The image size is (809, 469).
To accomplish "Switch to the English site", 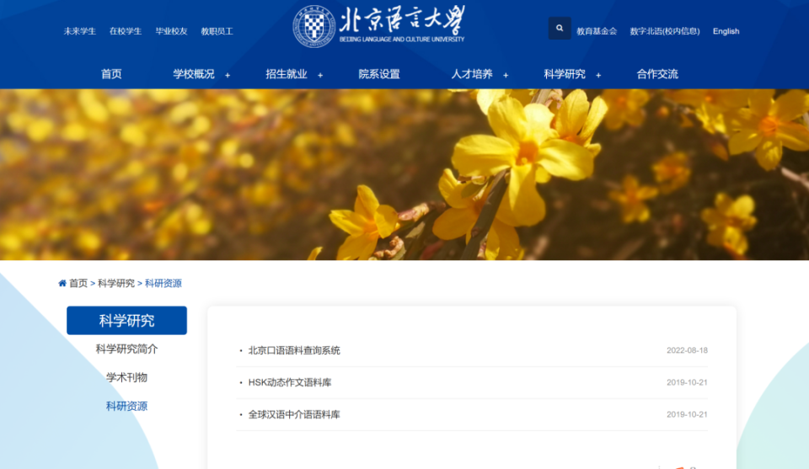I will pyautogui.click(x=726, y=31).
